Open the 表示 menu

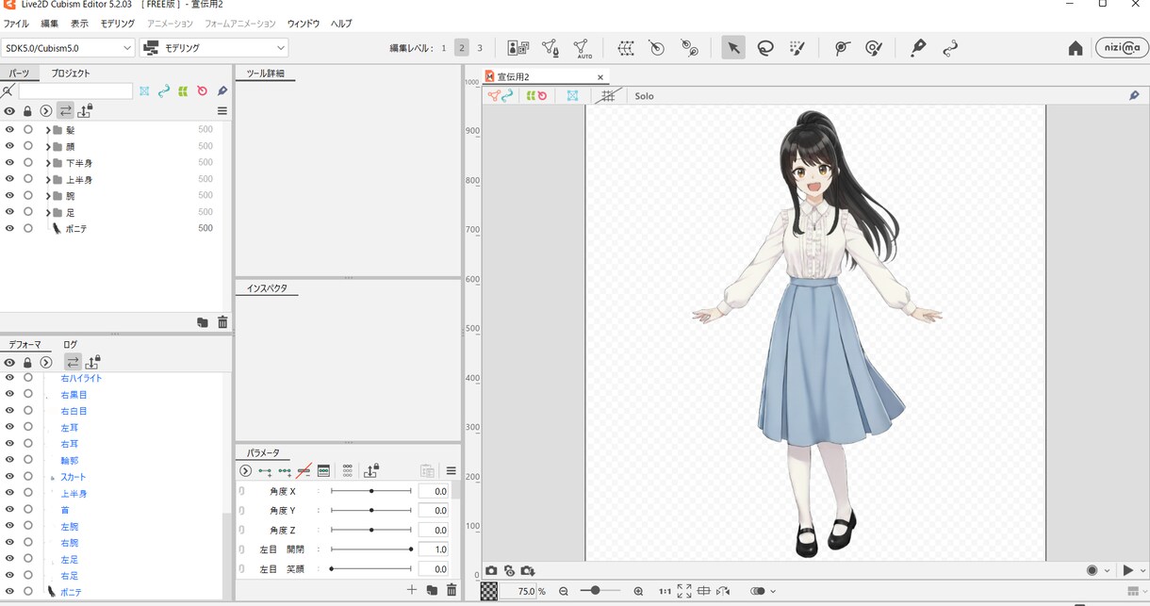click(80, 23)
